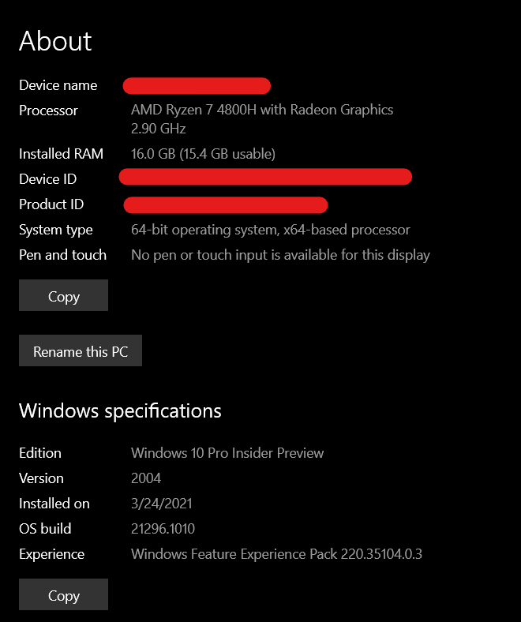
Task: Select the AMD Ryzen 7 4800H processor text
Action: click(261, 111)
